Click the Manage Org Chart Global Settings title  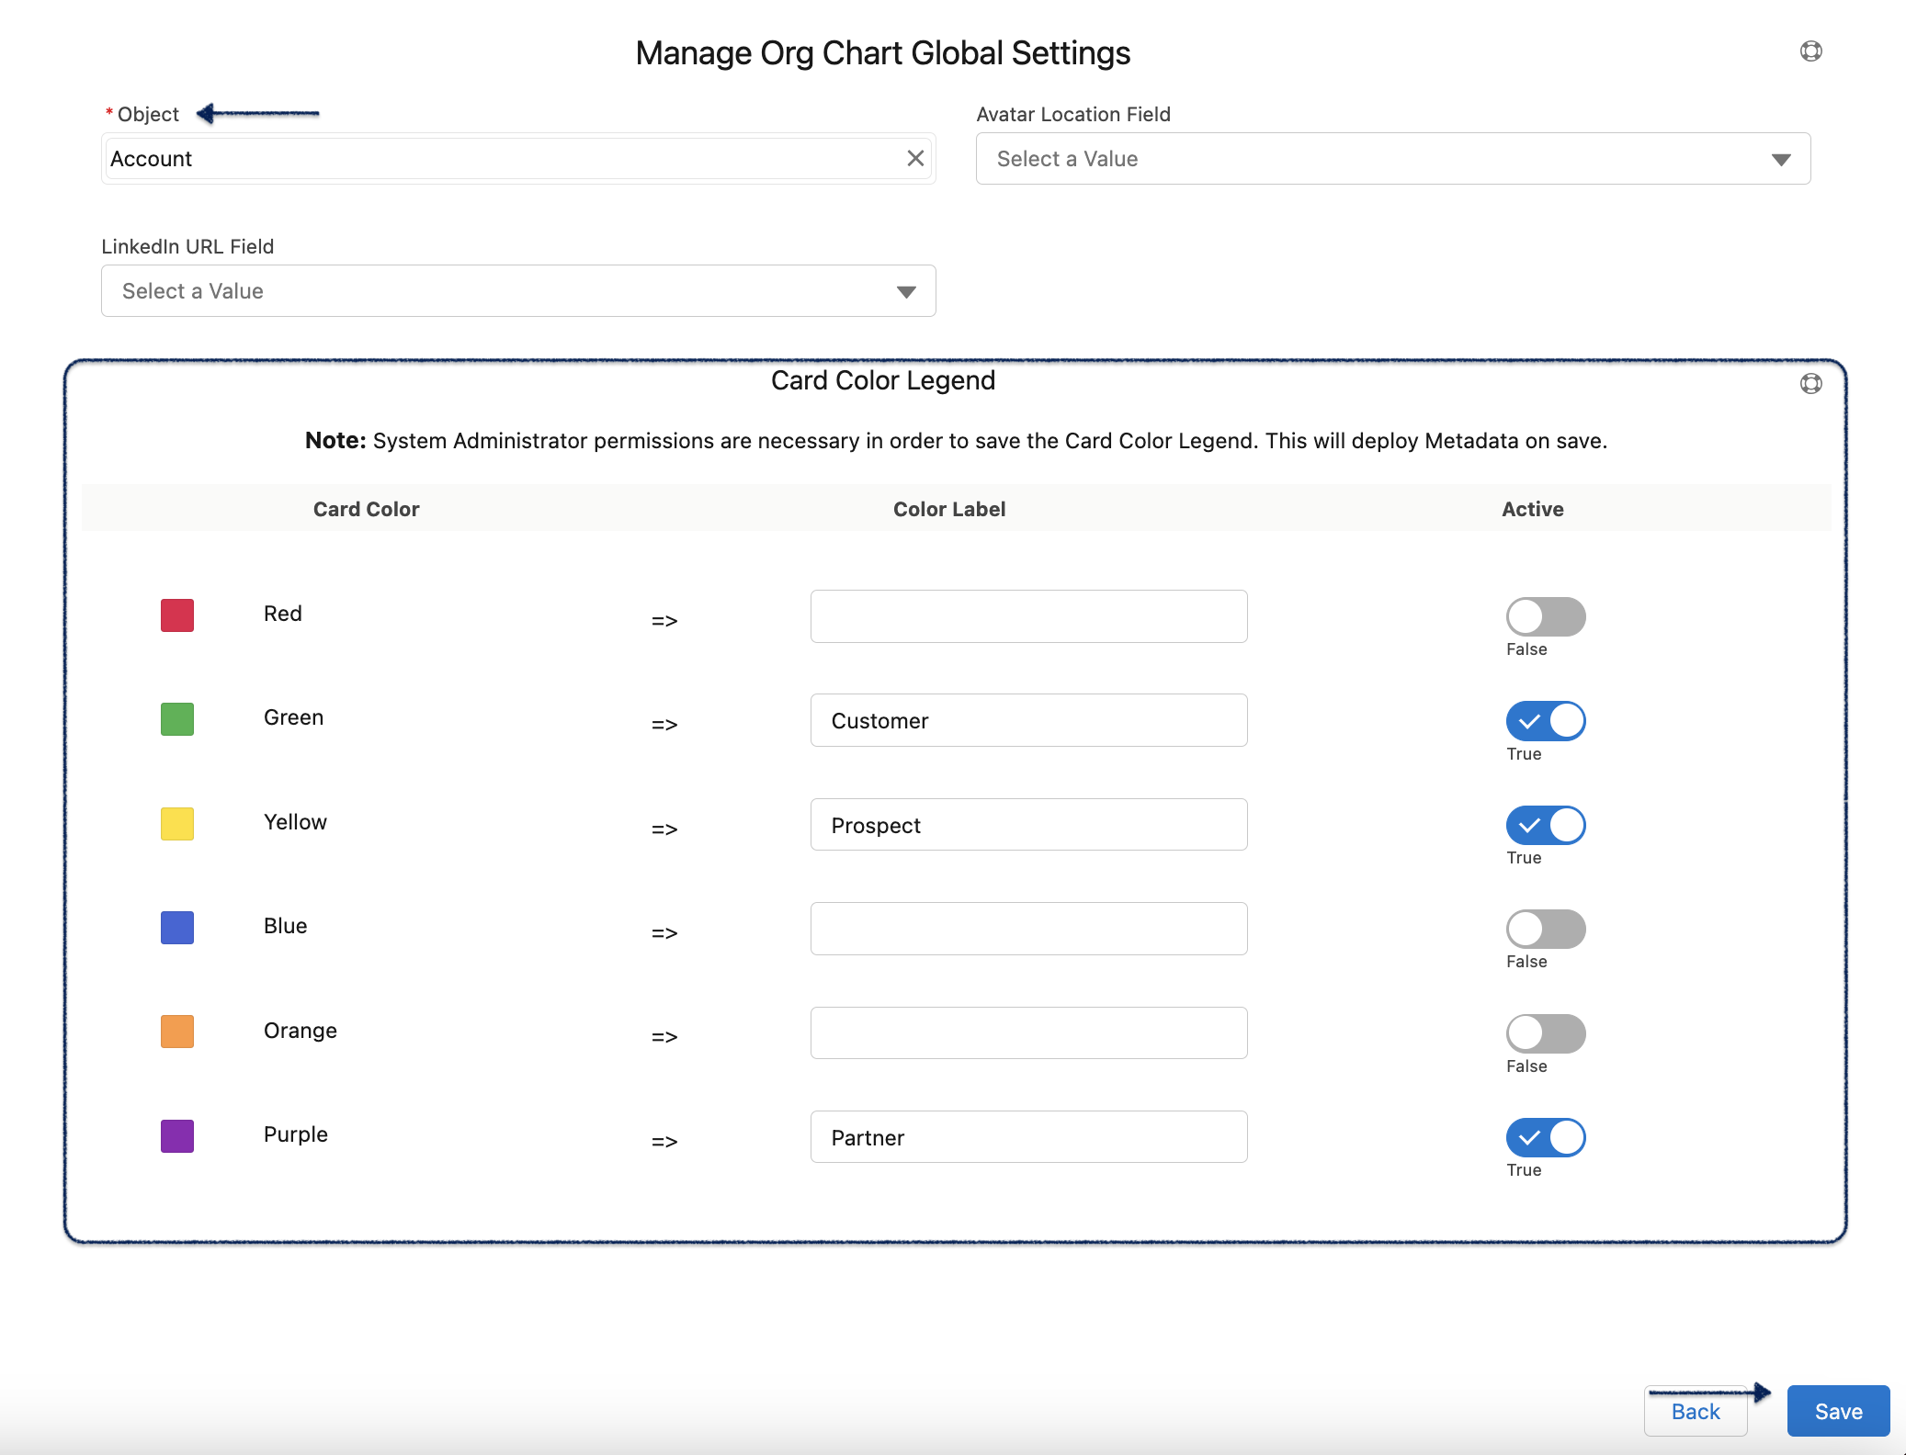(x=883, y=53)
